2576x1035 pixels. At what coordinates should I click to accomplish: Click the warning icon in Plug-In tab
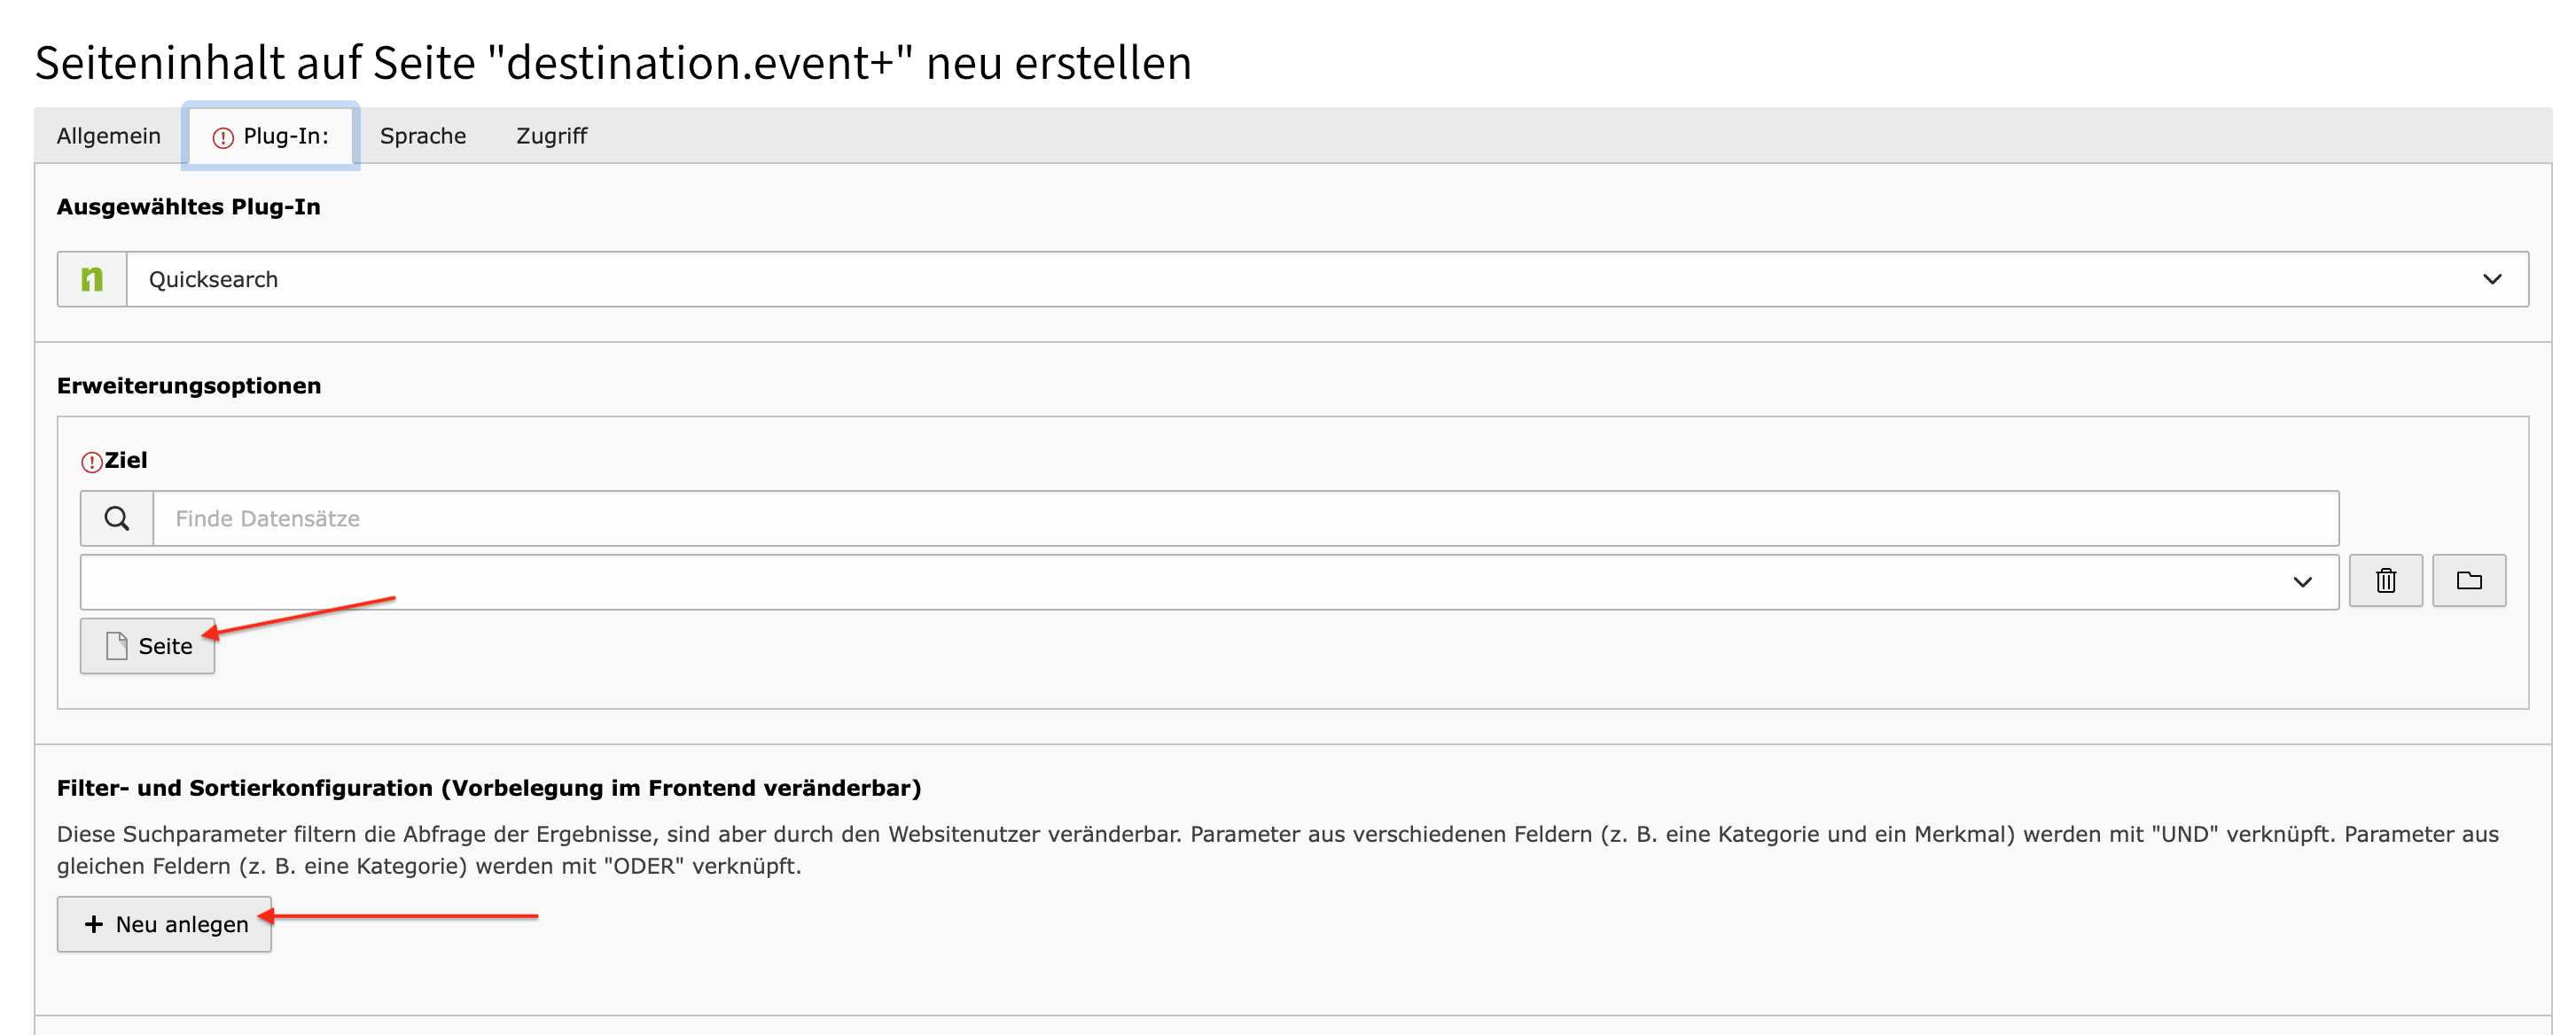click(223, 137)
